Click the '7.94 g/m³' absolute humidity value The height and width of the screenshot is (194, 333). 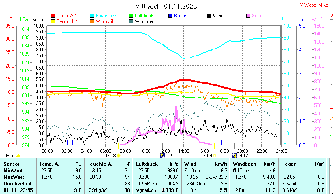click(98, 190)
